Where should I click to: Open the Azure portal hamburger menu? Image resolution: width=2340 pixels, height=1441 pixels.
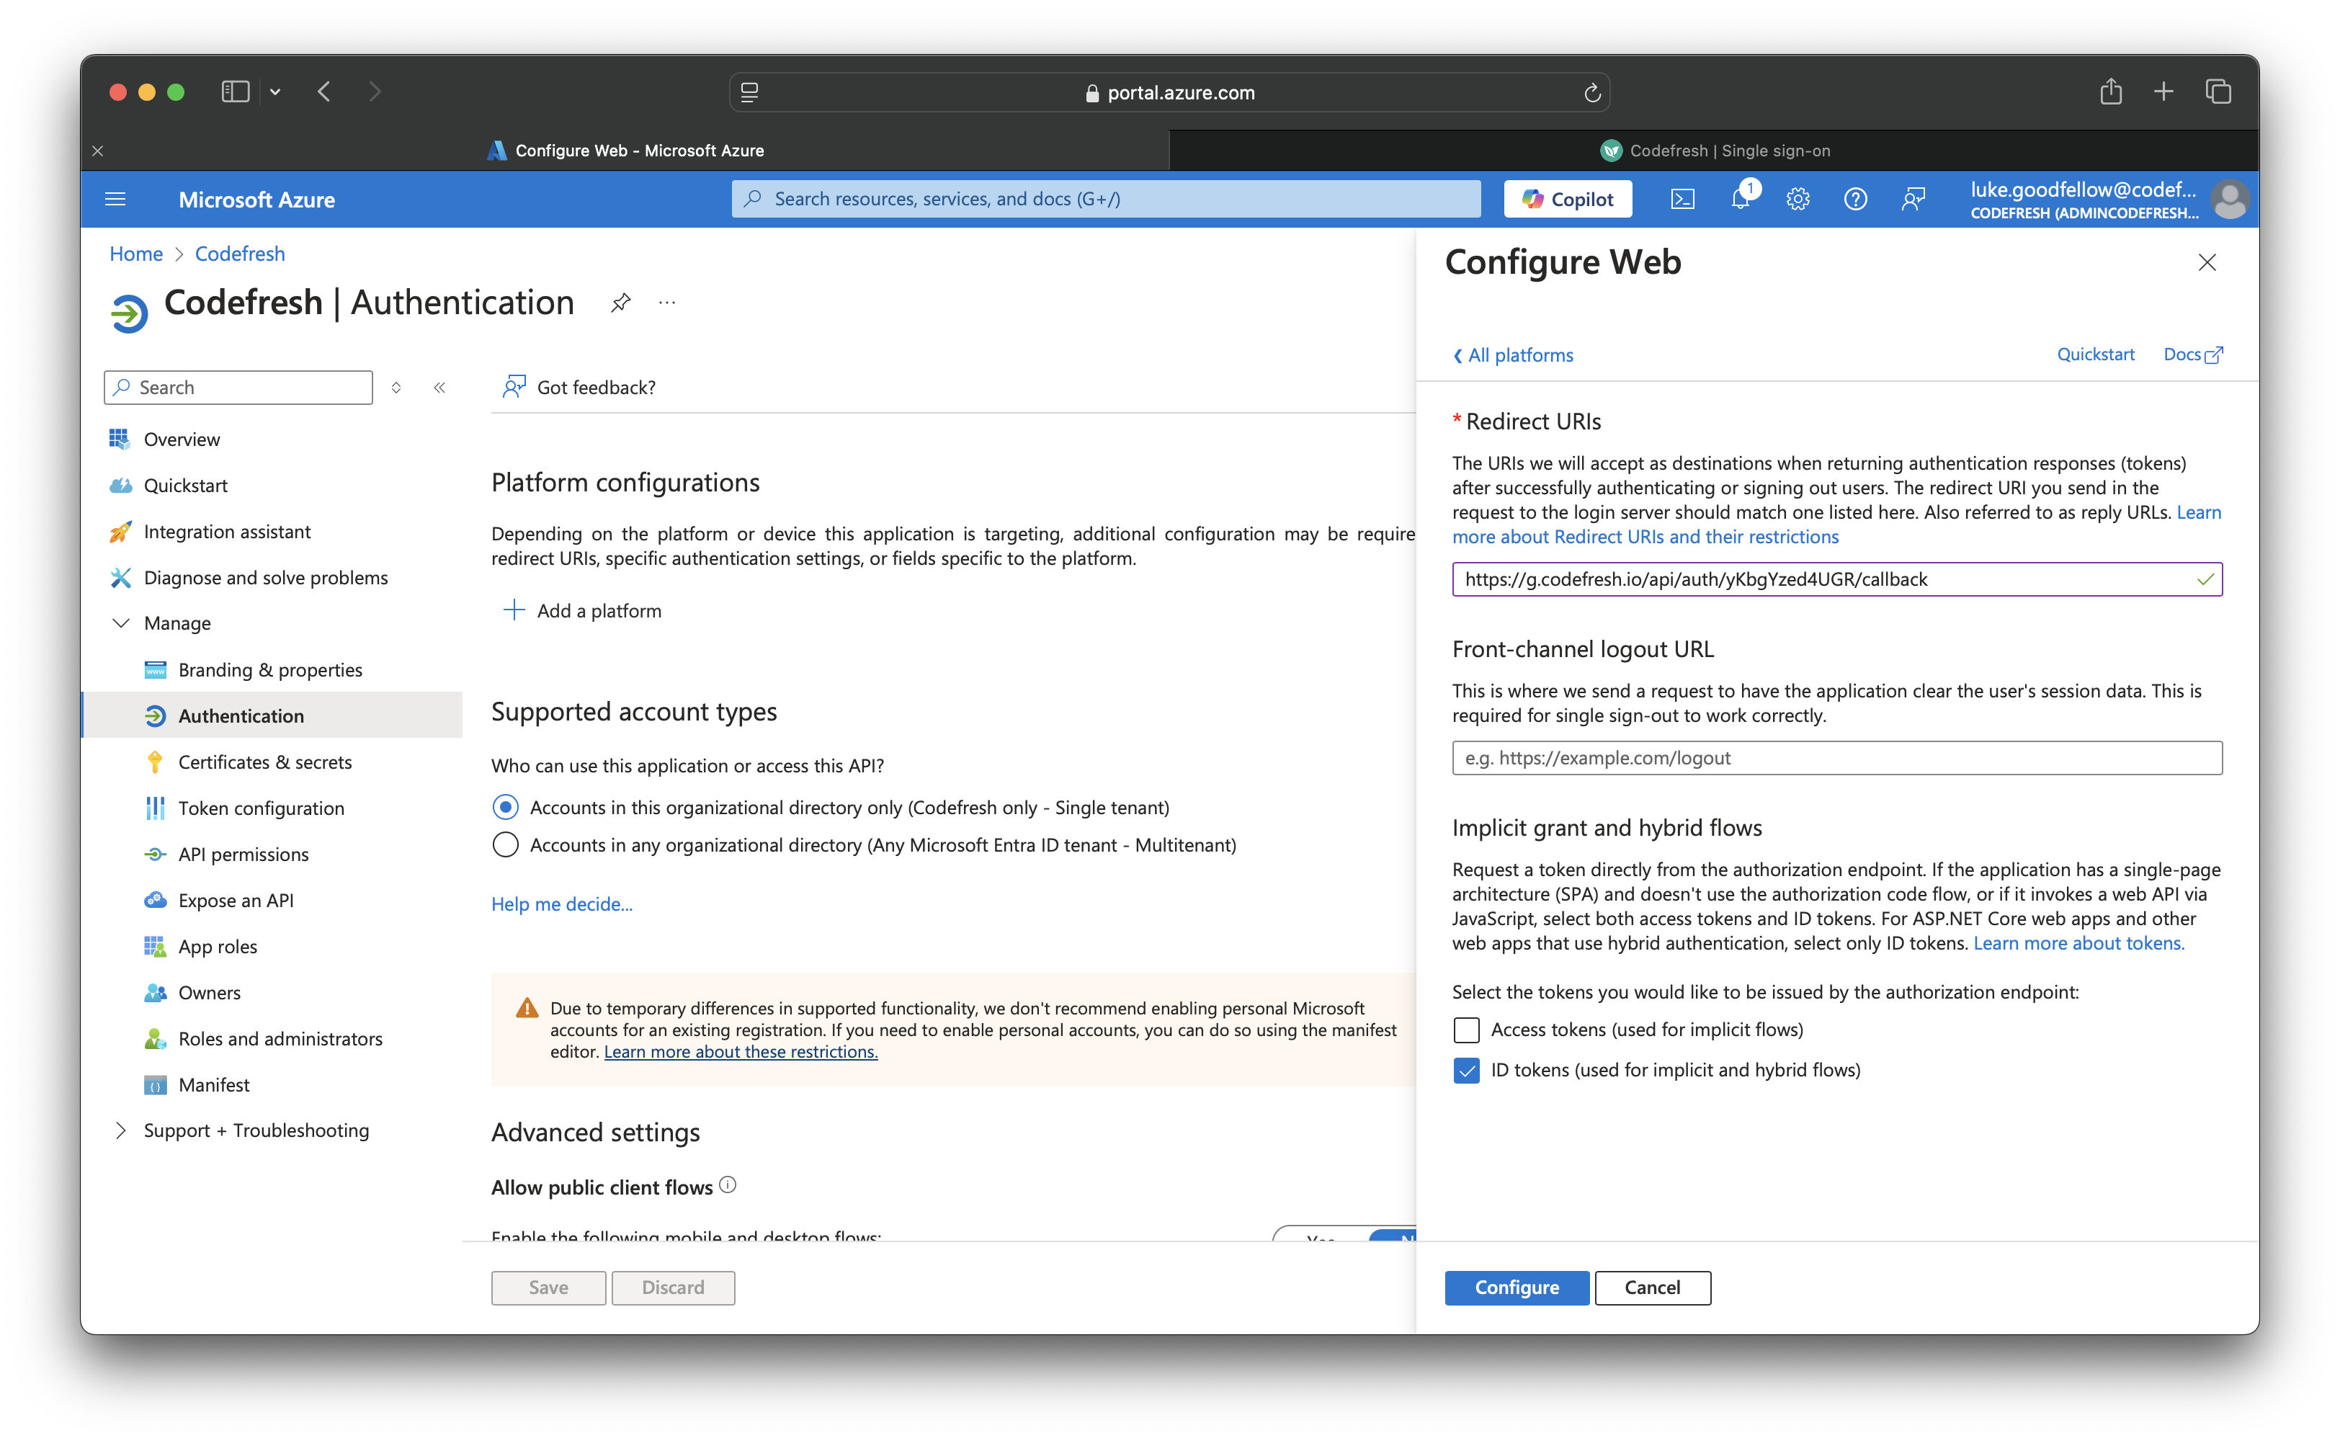(x=115, y=199)
